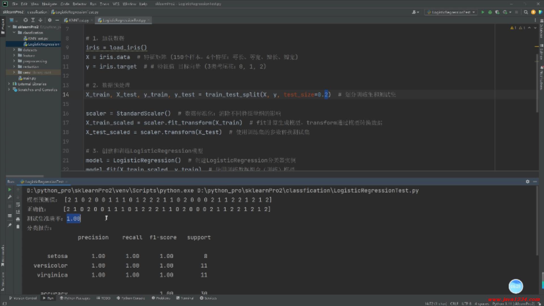Screen dimensions: 544x306
Task: Open main.py in project tree
Action: point(29,78)
